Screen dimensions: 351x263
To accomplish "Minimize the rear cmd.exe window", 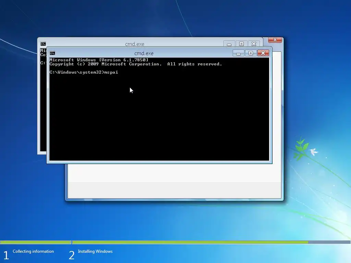I will [229, 44].
